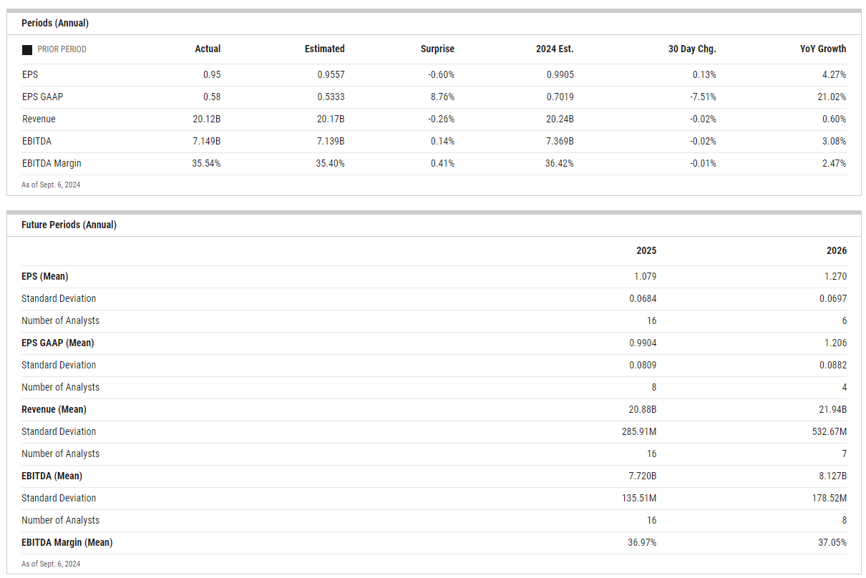This screenshot has width=866, height=578.
Task: Select the 2025 column in Future Periods
Action: tap(646, 251)
